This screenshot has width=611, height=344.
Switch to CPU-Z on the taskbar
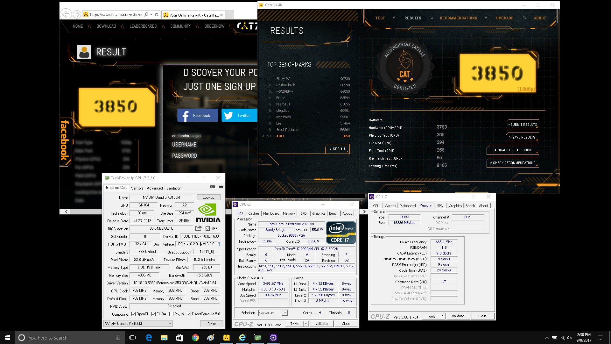coord(273,338)
